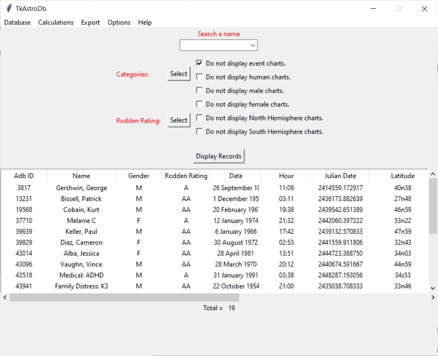Click the Julian Date column header
Screen dimensions: 438x356
tap(340, 176)
